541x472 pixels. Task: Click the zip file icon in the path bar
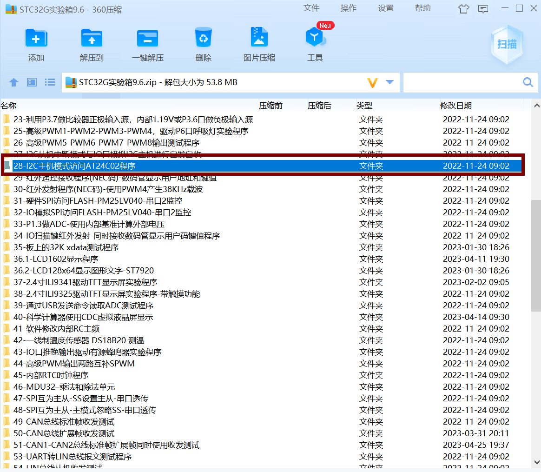pos(71,82)
